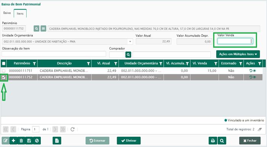
Task: Click the Página number field
Action: (x=35, y=130)
